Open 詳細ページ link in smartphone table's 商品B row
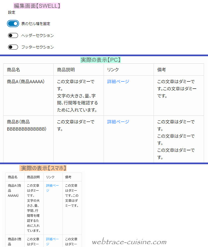208x247 pixels. [52, 241]
